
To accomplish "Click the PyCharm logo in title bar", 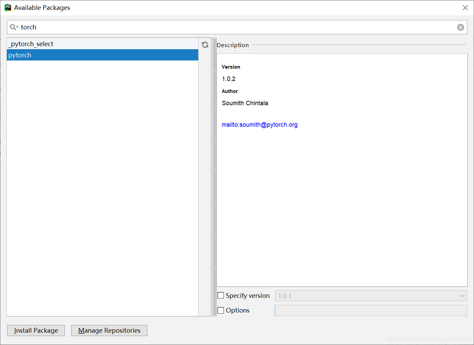I will click(8, 8).
